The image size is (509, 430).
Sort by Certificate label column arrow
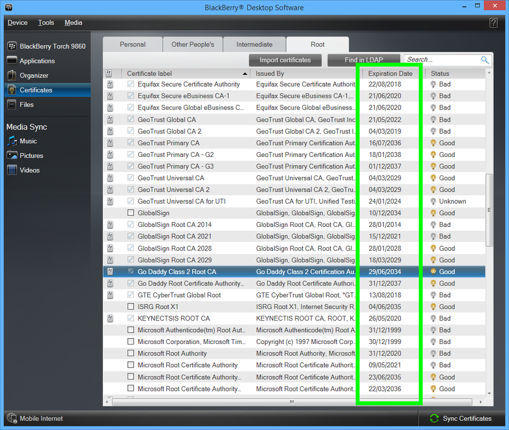point(245,74)
